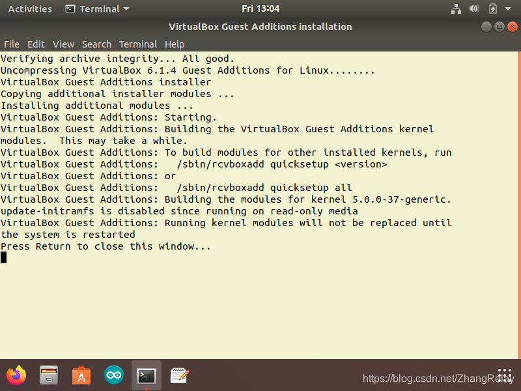Open the View menu

(63, 44)
